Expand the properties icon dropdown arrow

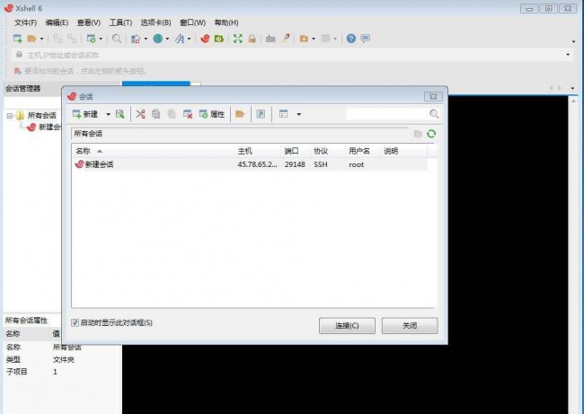tap(101, 39)
